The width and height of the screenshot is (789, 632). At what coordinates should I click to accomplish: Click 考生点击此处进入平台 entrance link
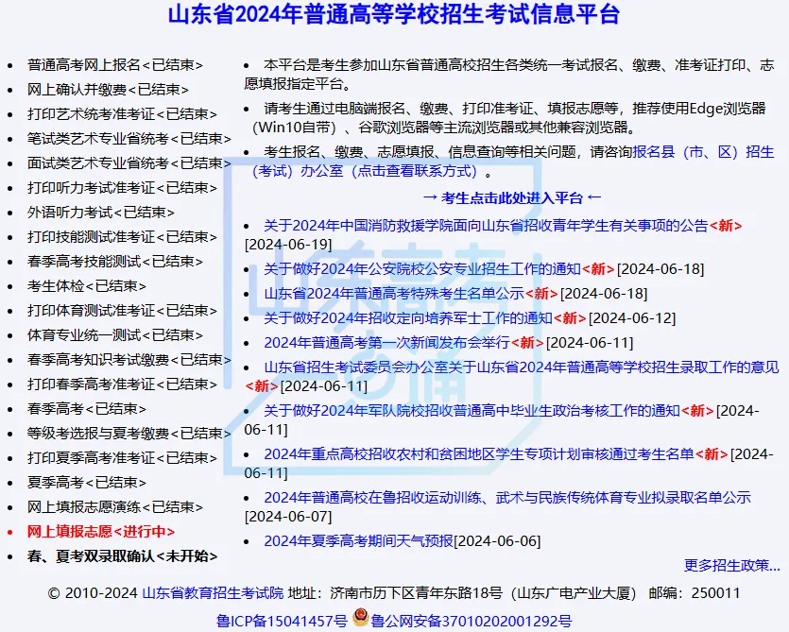point(516,197)
